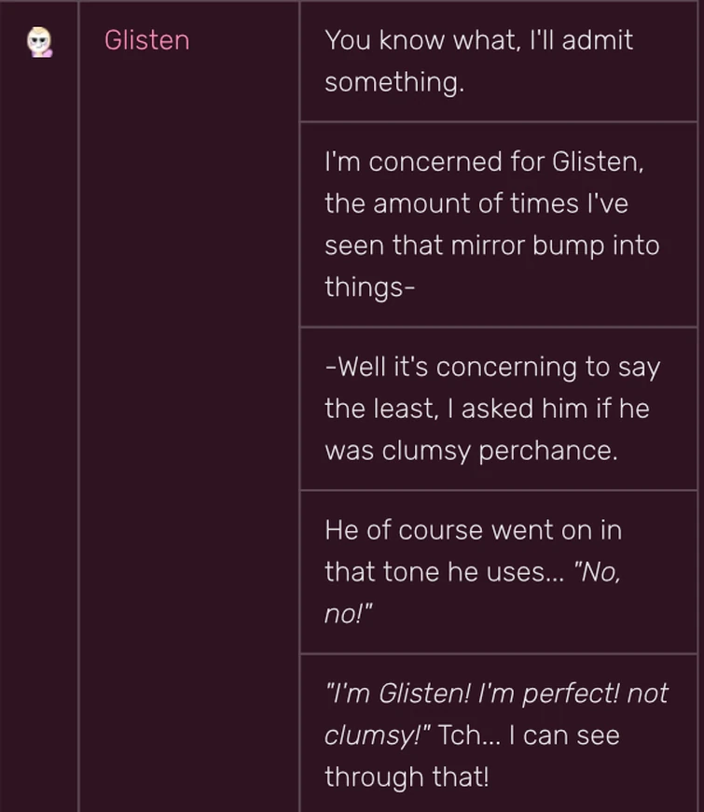Click the divider between avatar and name columns

click(78, 373)
